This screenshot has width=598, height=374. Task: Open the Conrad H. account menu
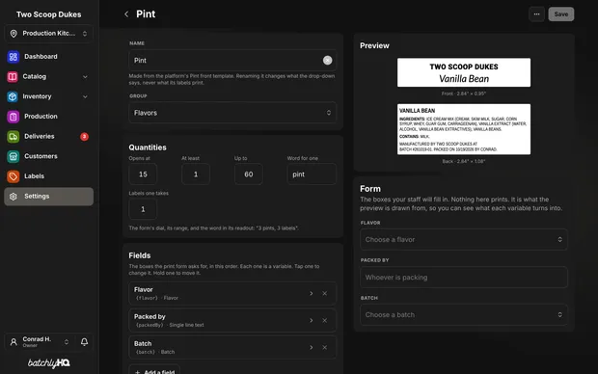(x=40, y=342)
